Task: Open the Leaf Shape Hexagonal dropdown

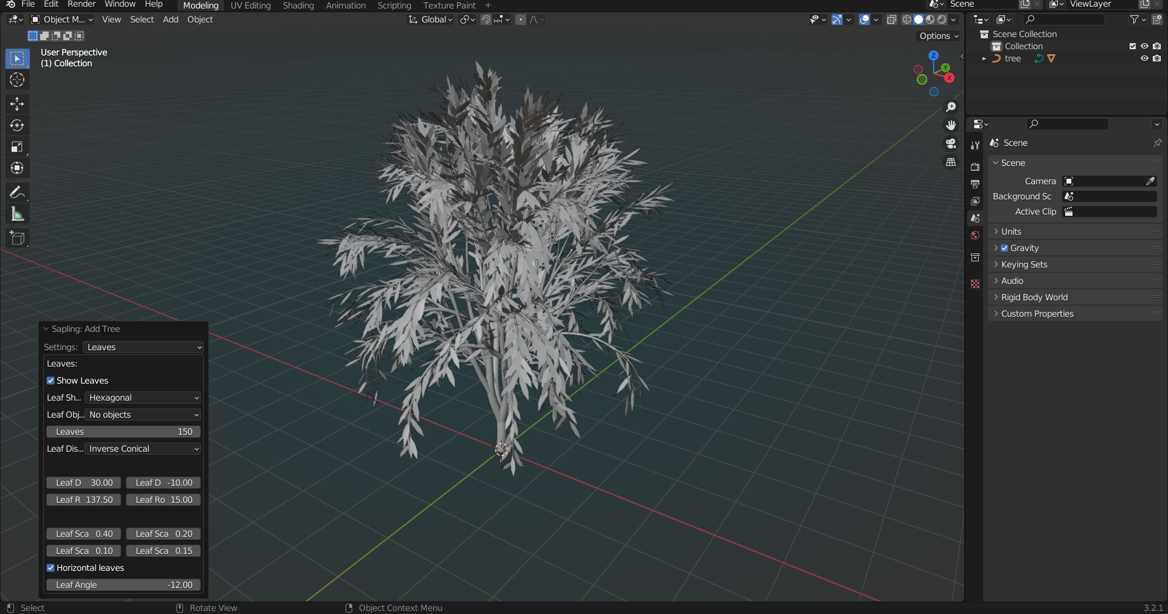Action: tap(142, 398)
